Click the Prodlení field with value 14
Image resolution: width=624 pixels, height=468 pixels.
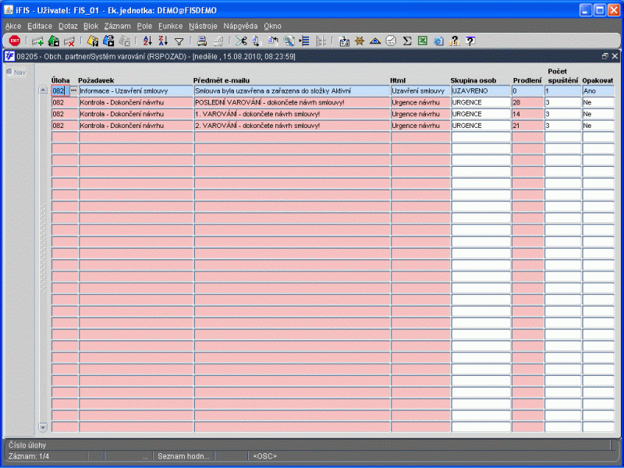[x=527, y=114]
